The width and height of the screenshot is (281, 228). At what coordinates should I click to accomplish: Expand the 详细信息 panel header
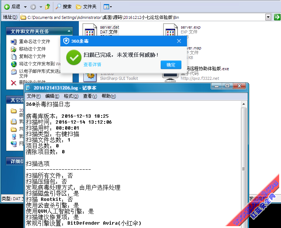point(16,161)
